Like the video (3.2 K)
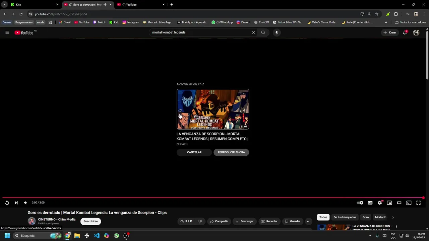429x241 pixels. [186, 221]
